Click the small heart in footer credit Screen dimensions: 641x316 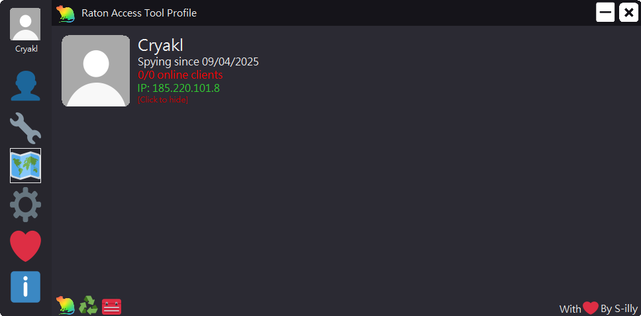[591, 308]
